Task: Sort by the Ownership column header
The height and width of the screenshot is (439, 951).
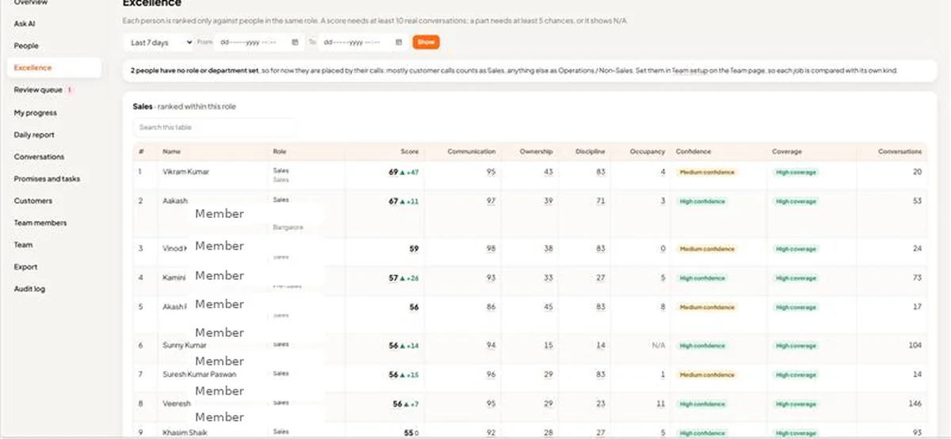Action: 537,151
